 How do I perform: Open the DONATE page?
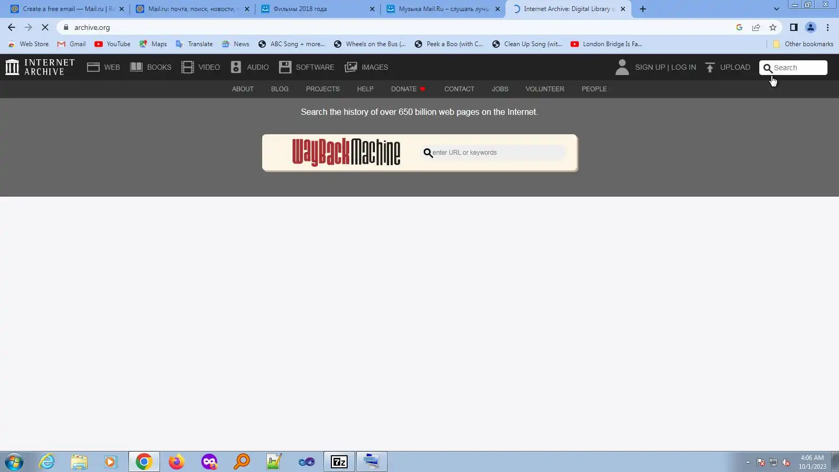tap(408, 89)
